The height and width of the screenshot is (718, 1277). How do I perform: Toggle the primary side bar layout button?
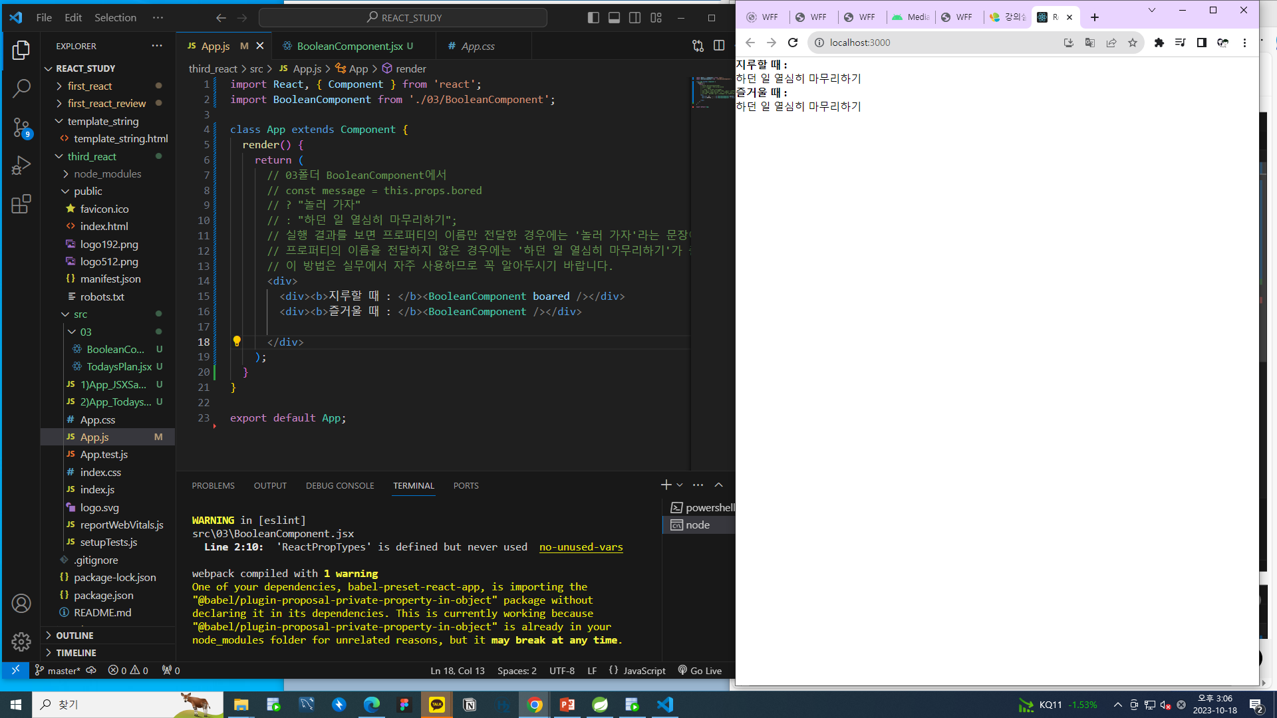[x=593, y=18]
